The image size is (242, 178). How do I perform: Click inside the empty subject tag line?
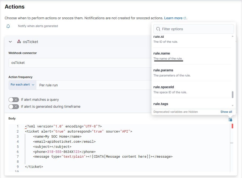point(52,146)
